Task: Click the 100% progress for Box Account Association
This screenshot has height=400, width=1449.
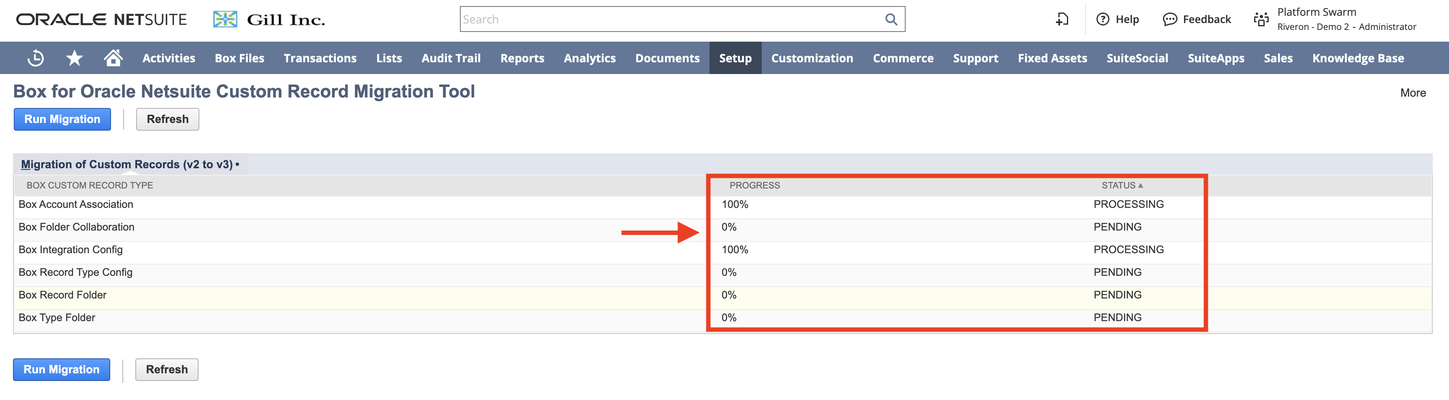Action: (x=735, y=205)
